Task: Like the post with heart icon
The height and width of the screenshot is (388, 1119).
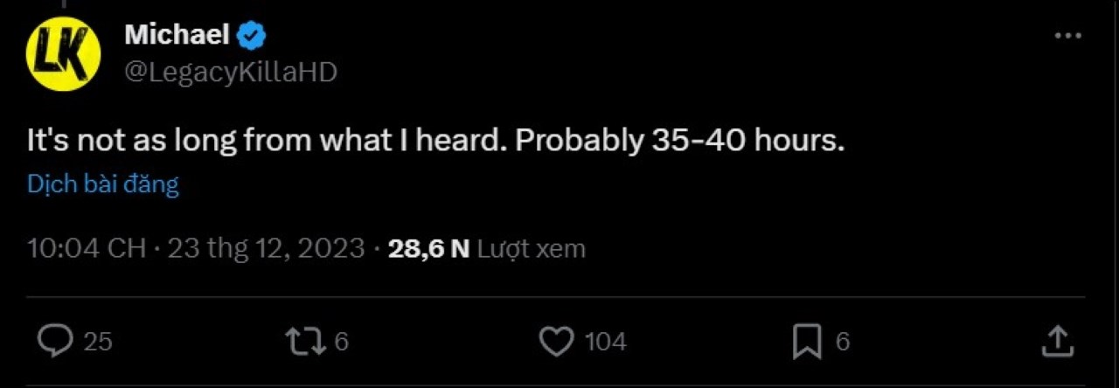Action: click(x=556, y=341)
